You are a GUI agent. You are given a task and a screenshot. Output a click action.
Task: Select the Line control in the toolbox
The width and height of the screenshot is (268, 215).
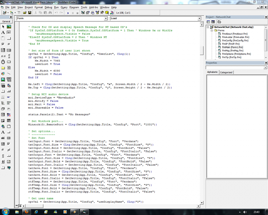[x=9, y=74]
